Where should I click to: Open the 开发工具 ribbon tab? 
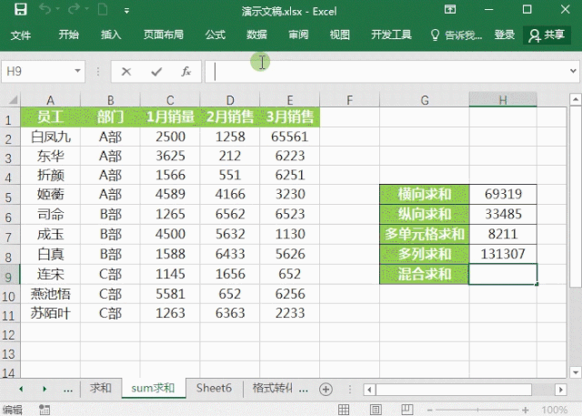pos(391,35)
